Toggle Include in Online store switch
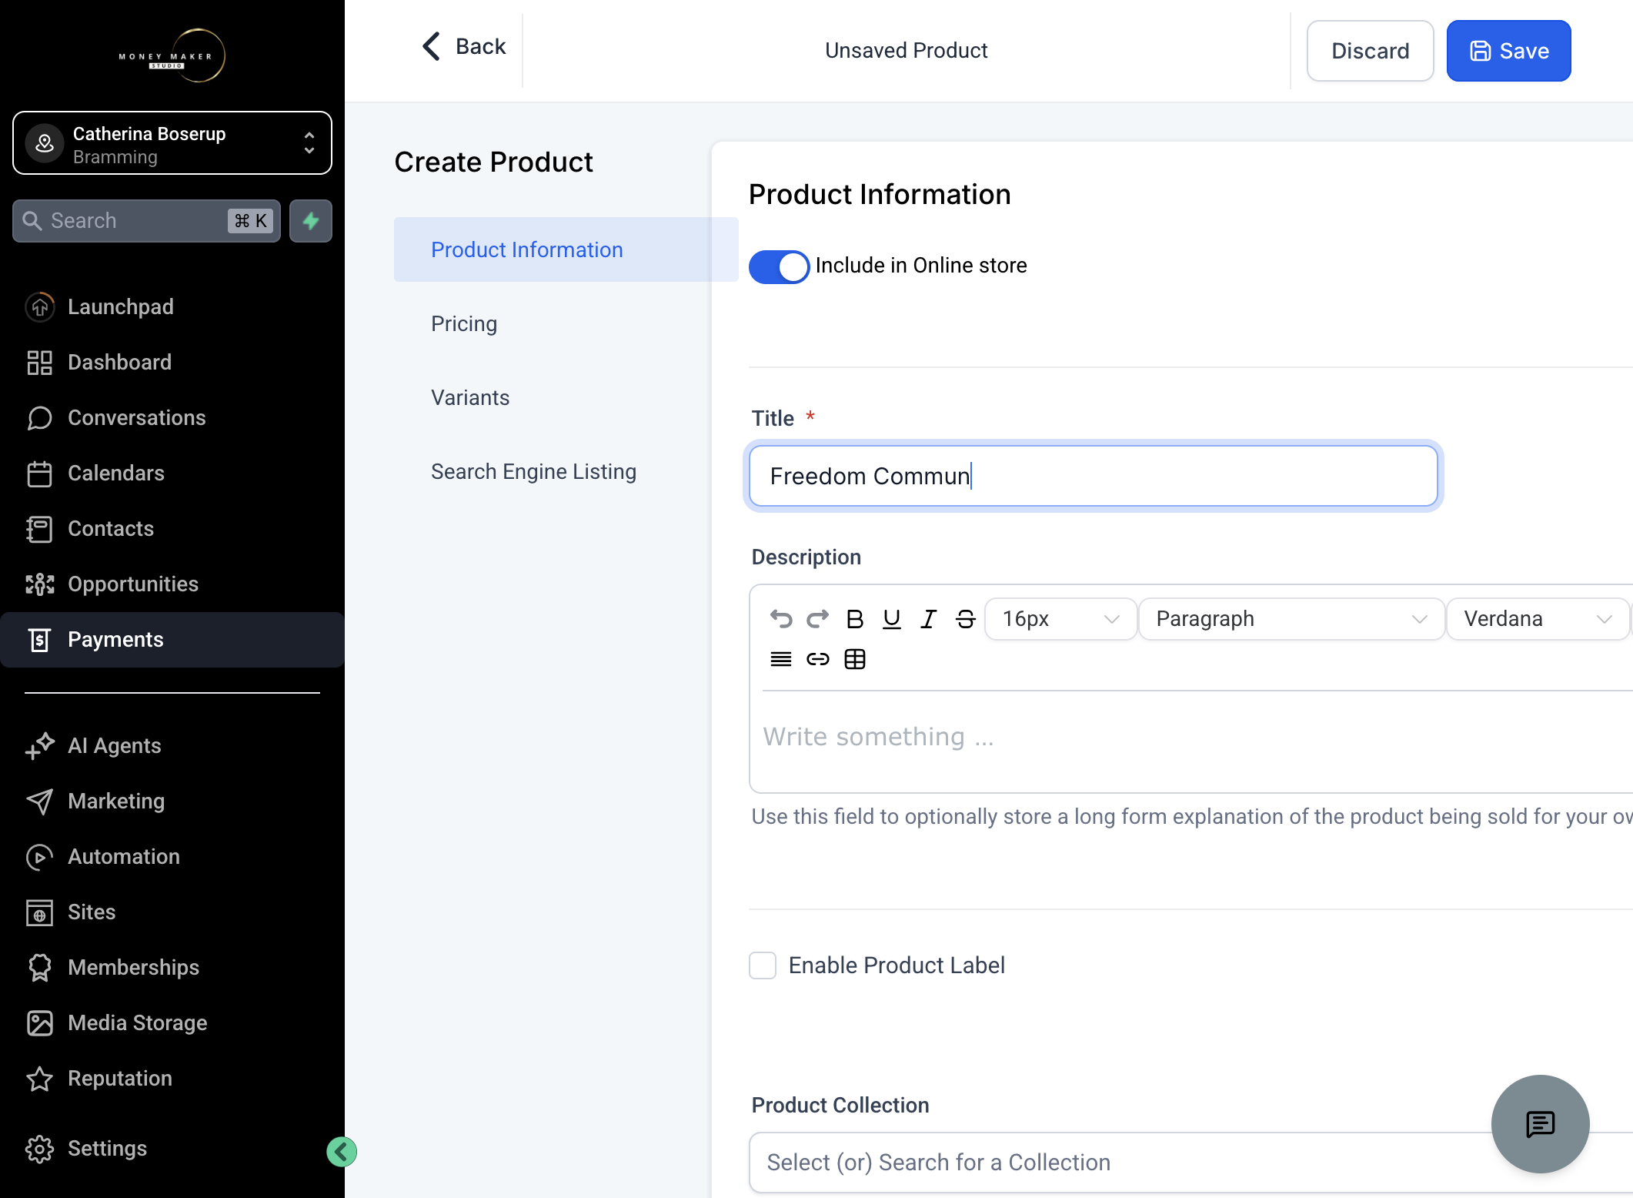Screen dimensions: 1633x1198 [x=779, y=266]
